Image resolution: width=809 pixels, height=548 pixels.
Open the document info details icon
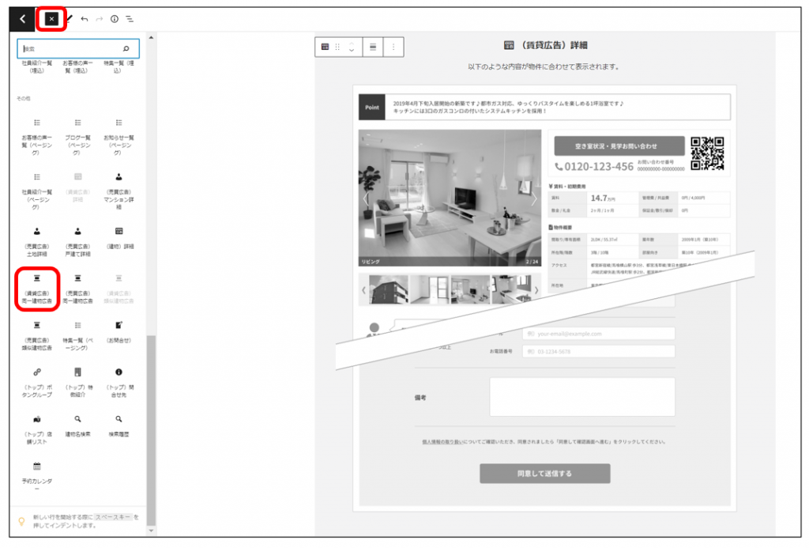click(x=115, y=18)
